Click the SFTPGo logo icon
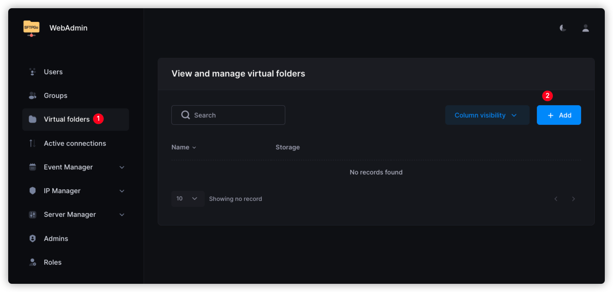 (31, 28)
